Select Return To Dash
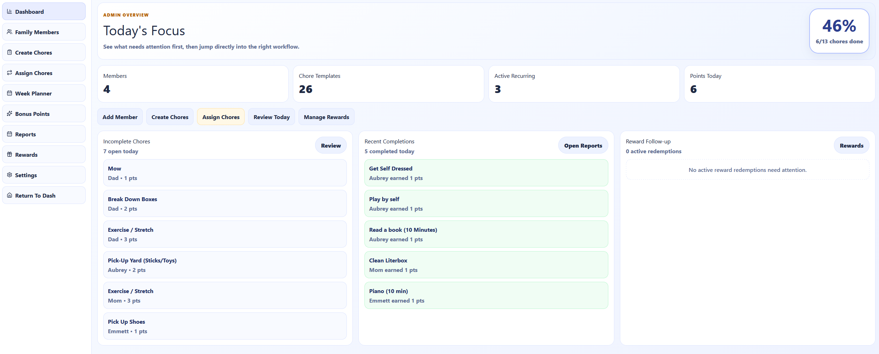 tap(44, 195)
